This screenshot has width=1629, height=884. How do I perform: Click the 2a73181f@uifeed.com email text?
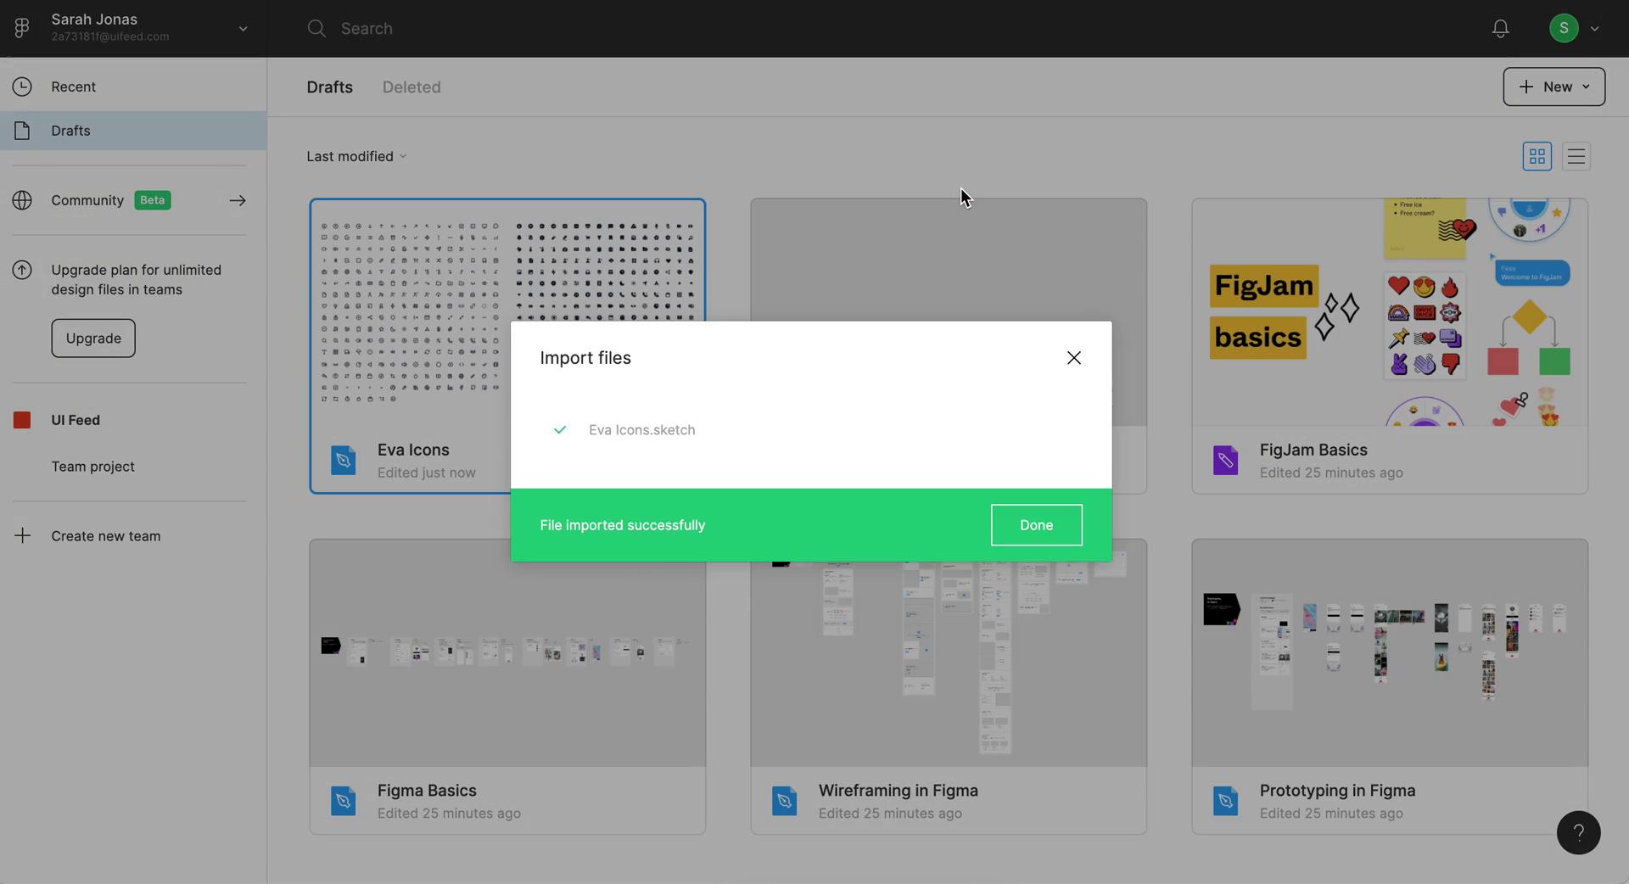click(x=110, y=36)
